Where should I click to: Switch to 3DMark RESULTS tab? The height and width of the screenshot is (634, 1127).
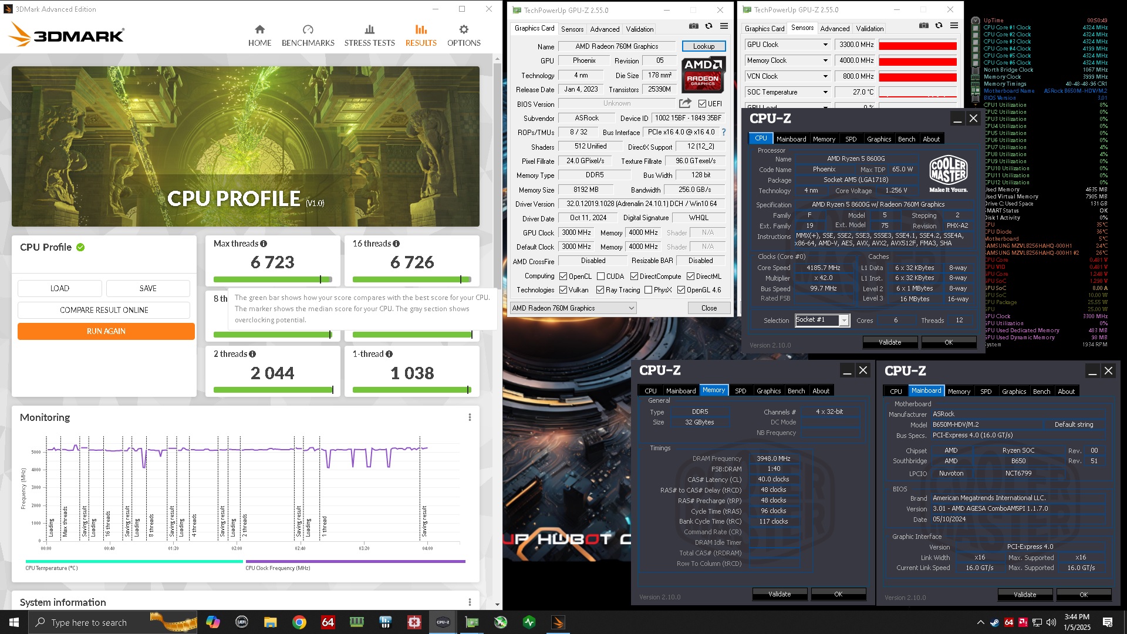coord(421,36)
